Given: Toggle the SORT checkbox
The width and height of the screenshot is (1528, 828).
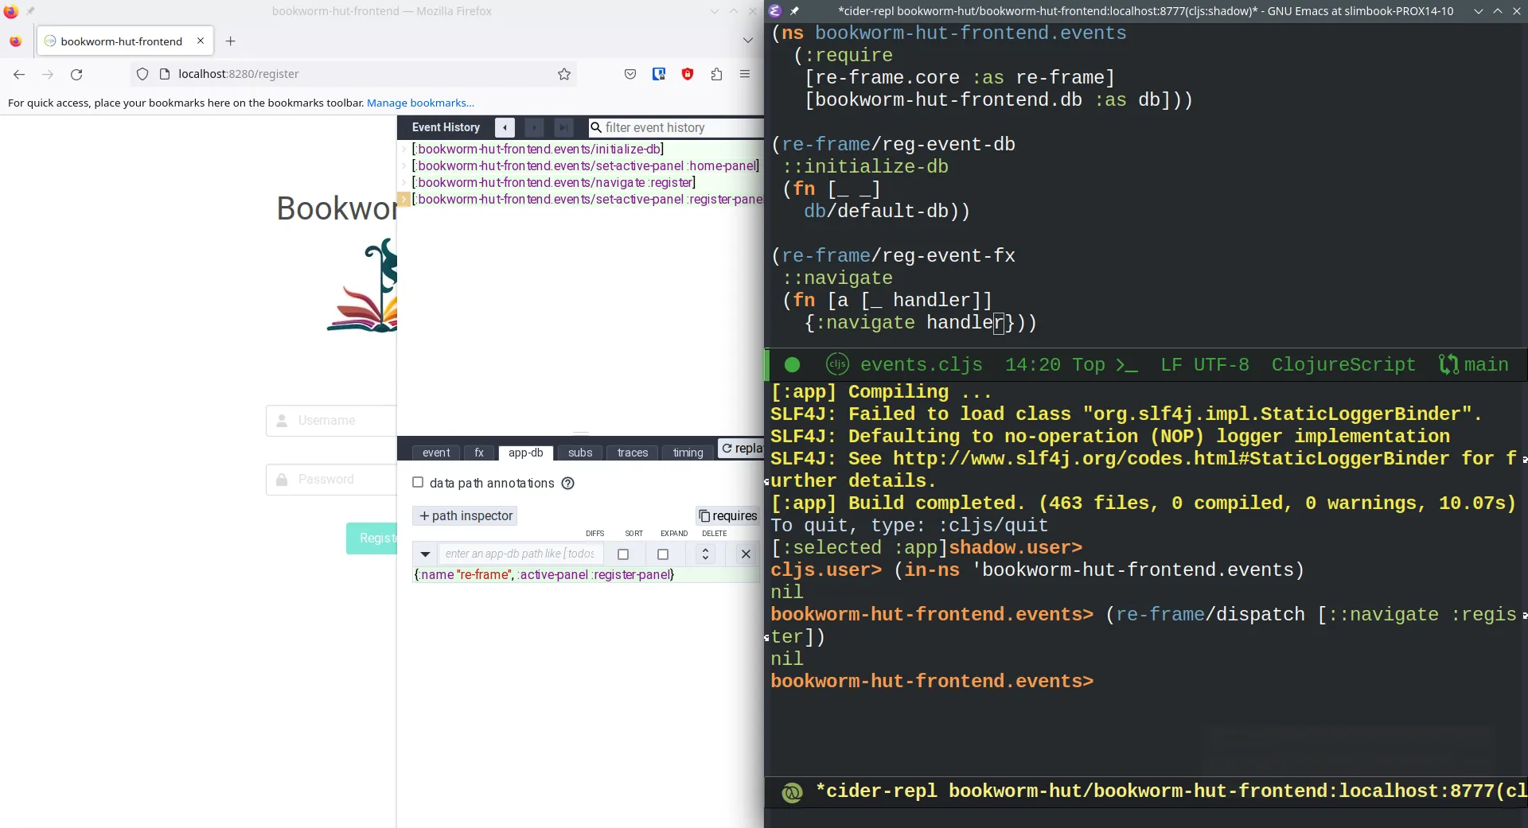Looking at the screenshot, I should click(x=663, y=554).
